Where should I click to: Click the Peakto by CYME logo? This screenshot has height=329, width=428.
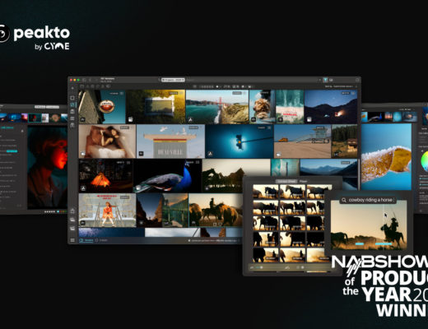[x=35, y=37]
